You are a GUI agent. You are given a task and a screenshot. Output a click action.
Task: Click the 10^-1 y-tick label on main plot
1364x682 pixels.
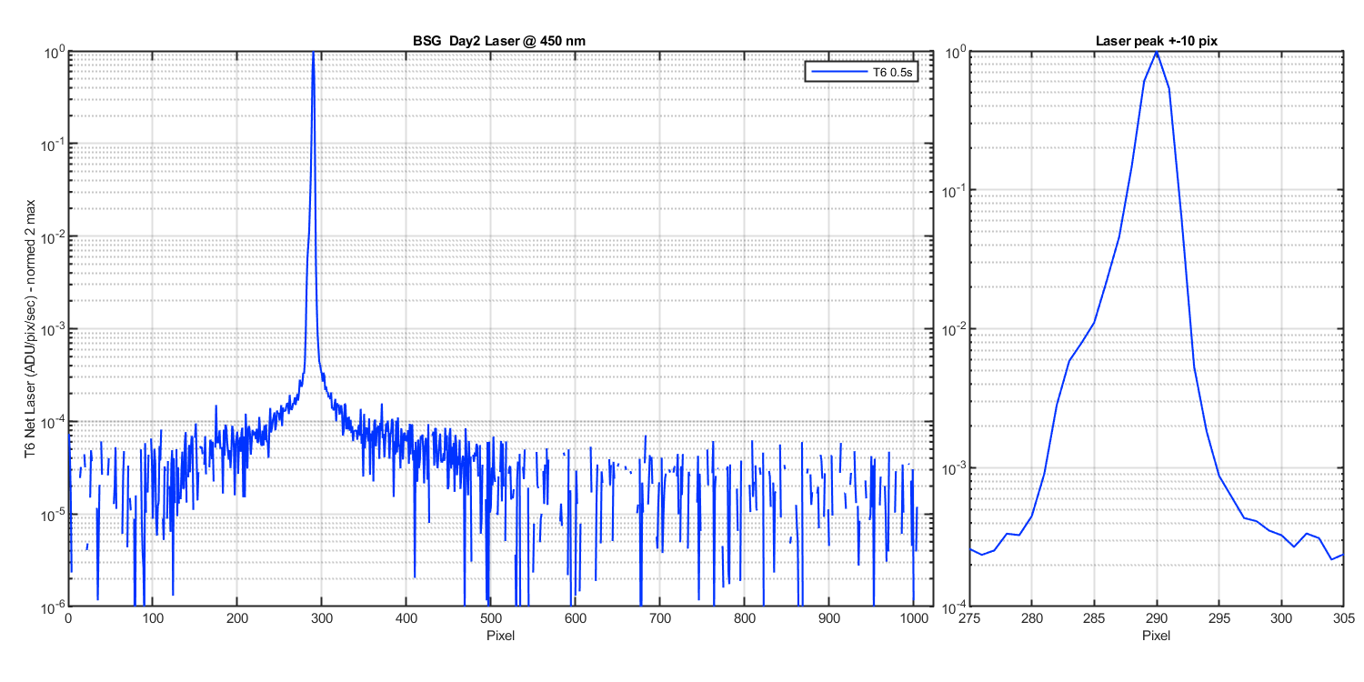(x=53, y=144)
